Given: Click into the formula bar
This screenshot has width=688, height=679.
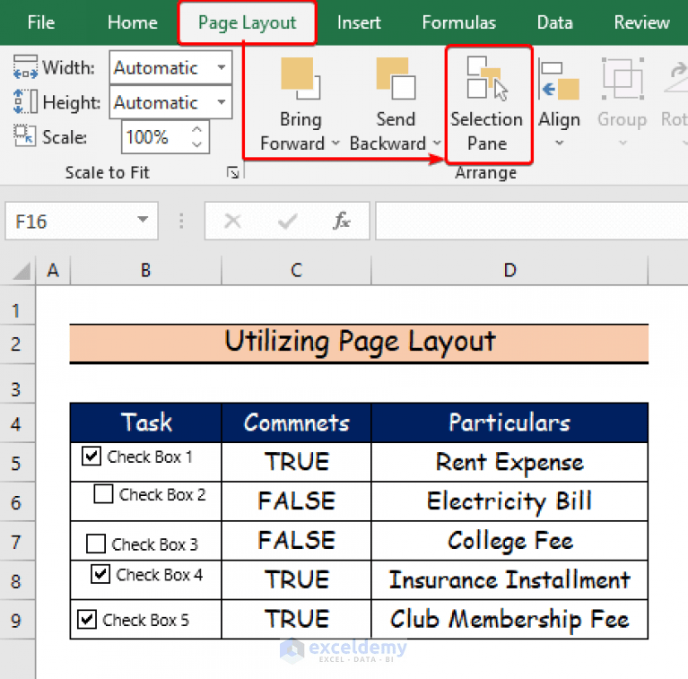Looking at the screenshot, I should point(531,221).
